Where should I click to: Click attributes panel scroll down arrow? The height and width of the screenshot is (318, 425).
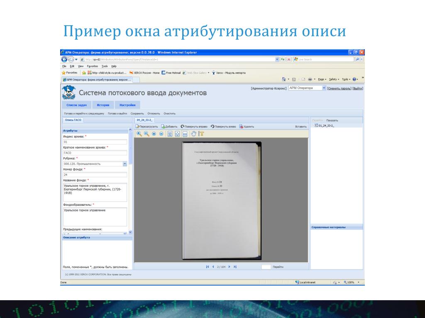click(130, 232)
